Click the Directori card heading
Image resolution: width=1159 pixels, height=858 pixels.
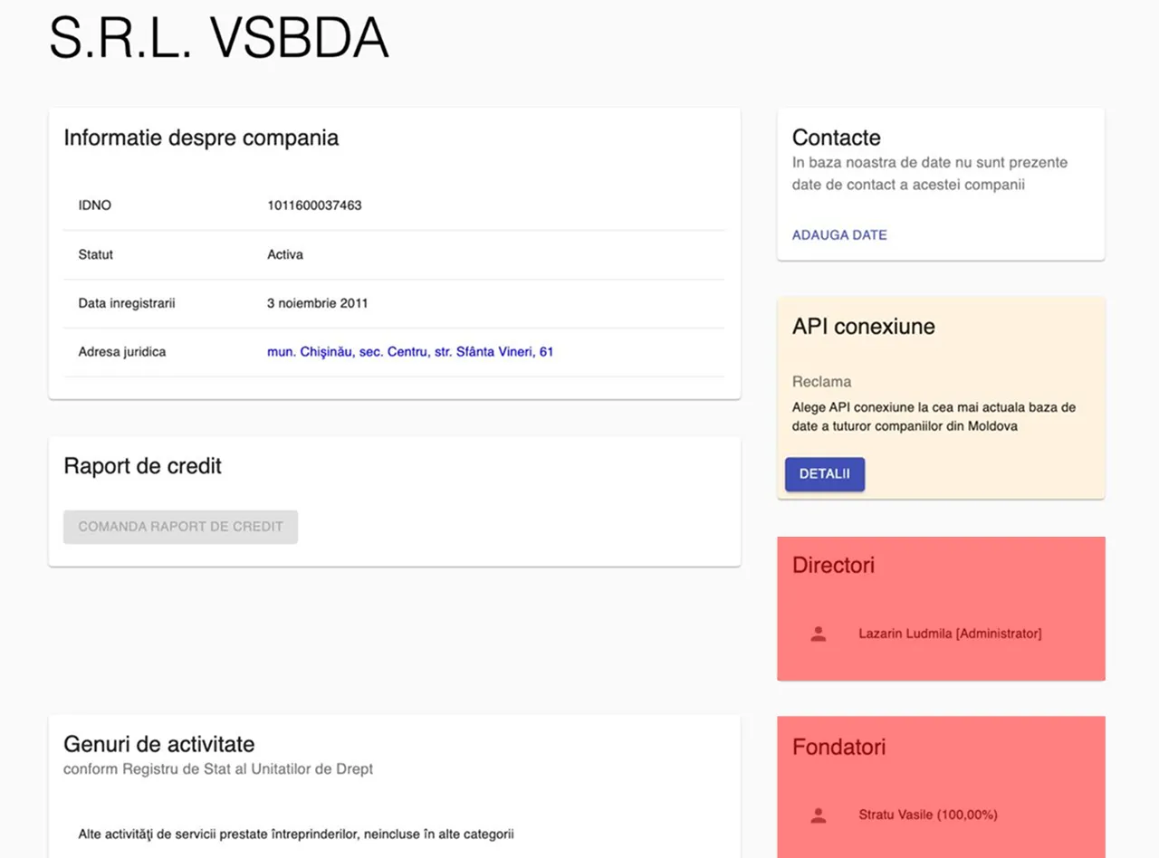coord(834,566)
